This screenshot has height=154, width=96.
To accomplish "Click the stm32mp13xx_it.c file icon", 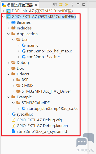I will click(x=24, y=57).
